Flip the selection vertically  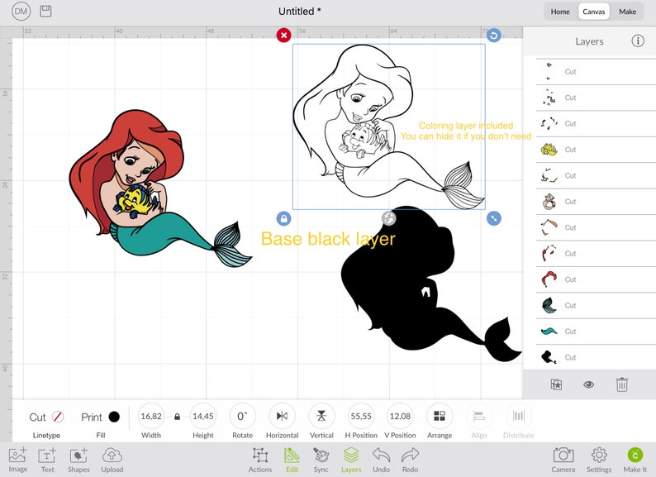[x=321, y=417]
